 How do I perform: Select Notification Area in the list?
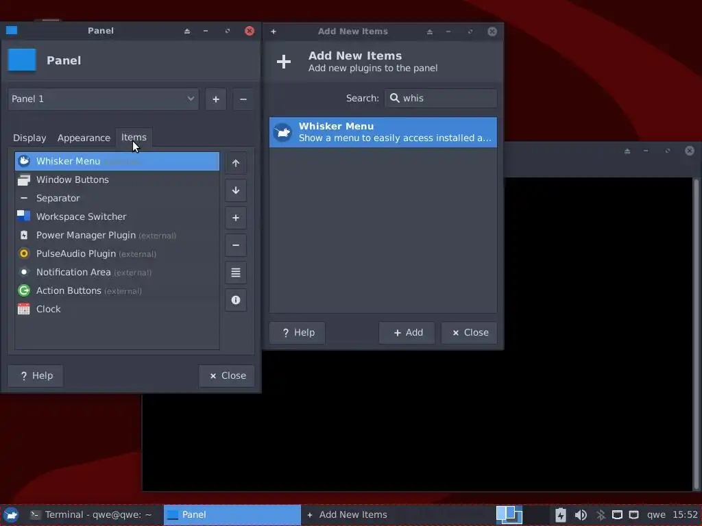click(x=117, y=273)
